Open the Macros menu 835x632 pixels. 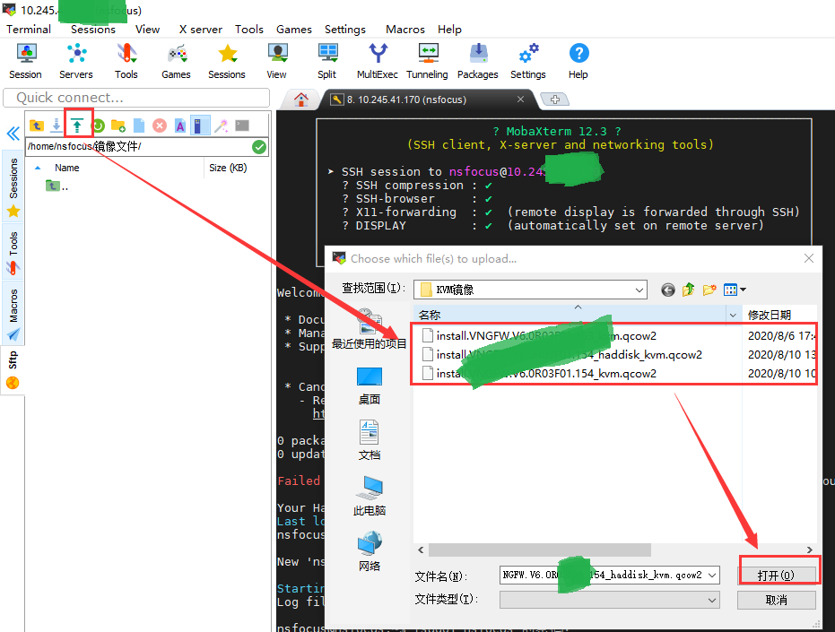[405, 30]
